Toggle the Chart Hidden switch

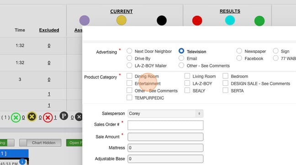[40, 143]
